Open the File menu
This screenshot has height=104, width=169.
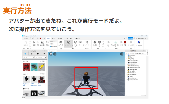tap(26, 38)
